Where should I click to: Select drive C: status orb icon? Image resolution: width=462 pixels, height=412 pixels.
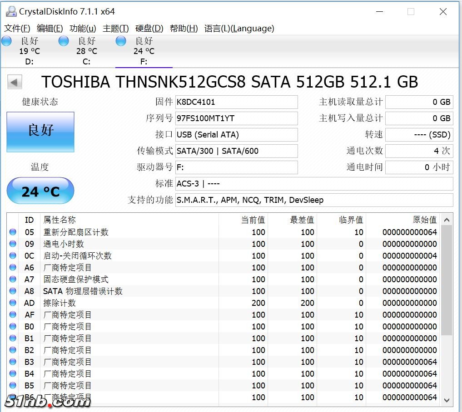tap(64, 41)
